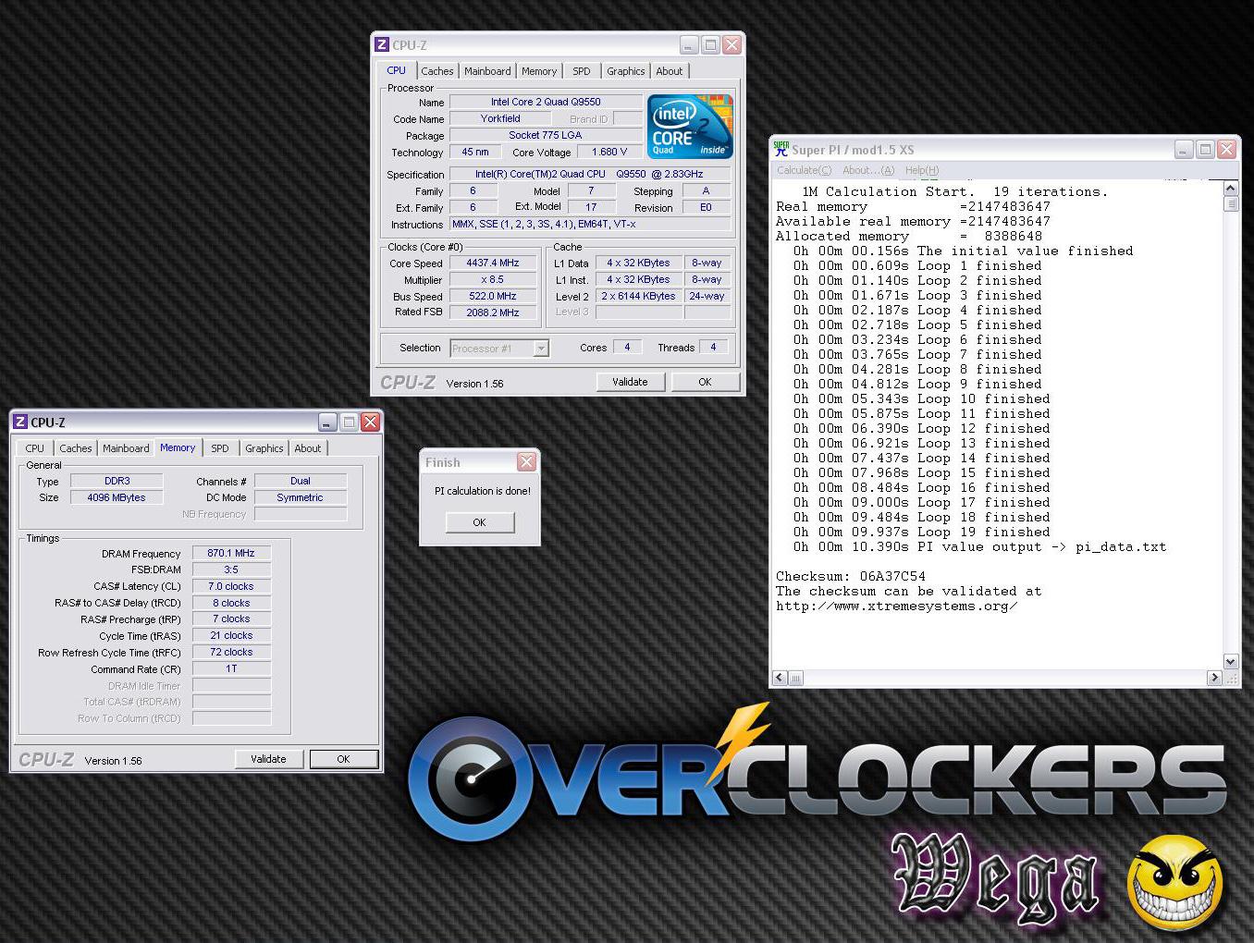Click Validate in the upper CPU-Z window
The height and width of the screenshot is (943, 1254).
coord(630,382)
